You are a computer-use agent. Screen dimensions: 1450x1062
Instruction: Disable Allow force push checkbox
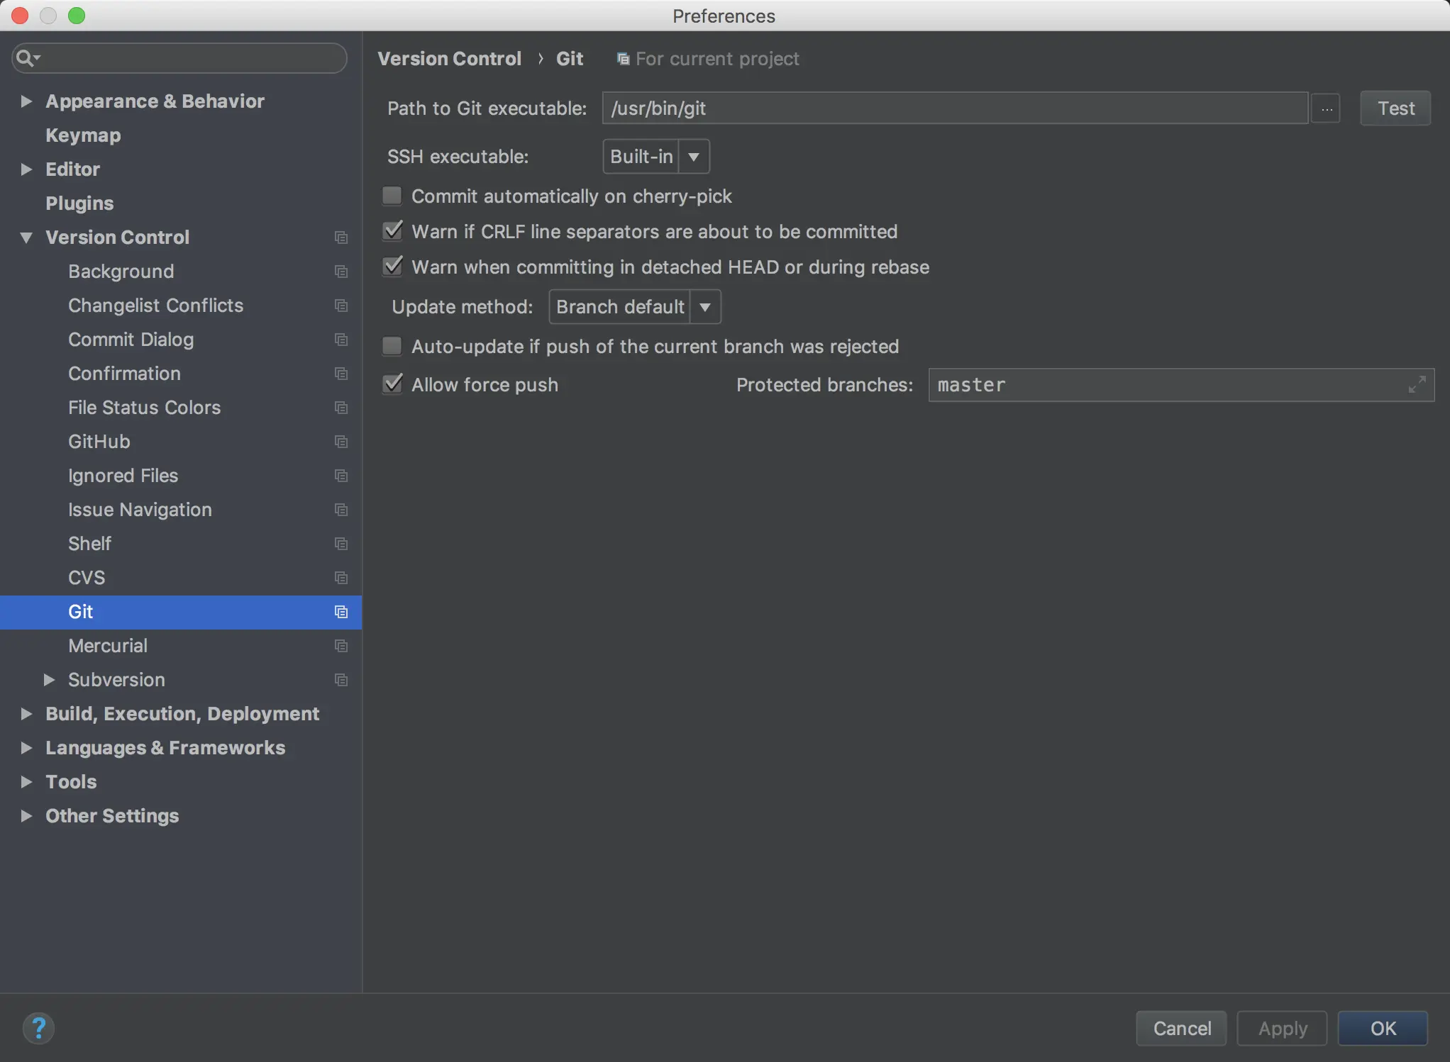(x=392, y=384)
